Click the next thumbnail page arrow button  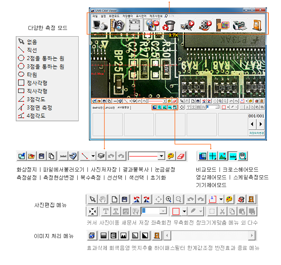260,124
